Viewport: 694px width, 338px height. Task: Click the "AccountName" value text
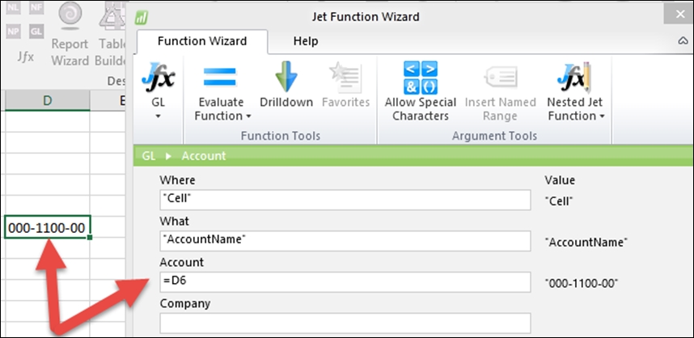click(x=586, y=243)
